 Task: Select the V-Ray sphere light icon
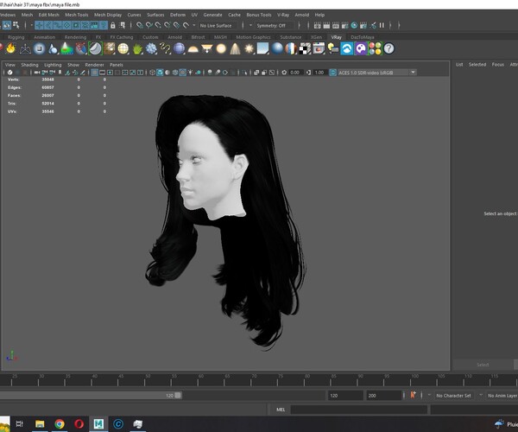pos(221,48)
